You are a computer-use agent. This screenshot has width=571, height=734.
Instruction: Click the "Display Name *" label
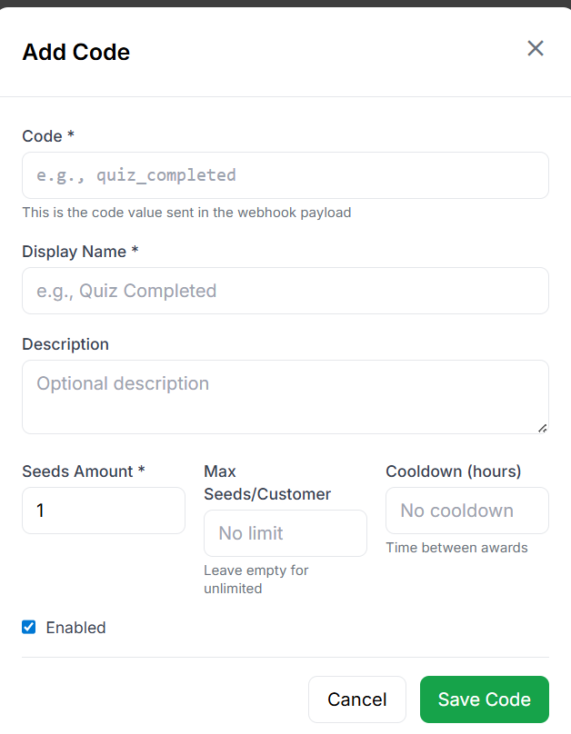80,251
